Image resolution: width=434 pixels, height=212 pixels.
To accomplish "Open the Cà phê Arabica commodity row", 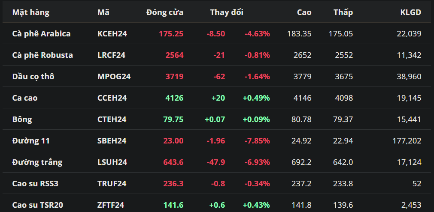I will [41, 33].
